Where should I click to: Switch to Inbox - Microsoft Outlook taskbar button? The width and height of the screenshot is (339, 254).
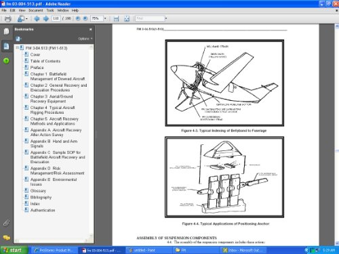click(x=243, y=250)
